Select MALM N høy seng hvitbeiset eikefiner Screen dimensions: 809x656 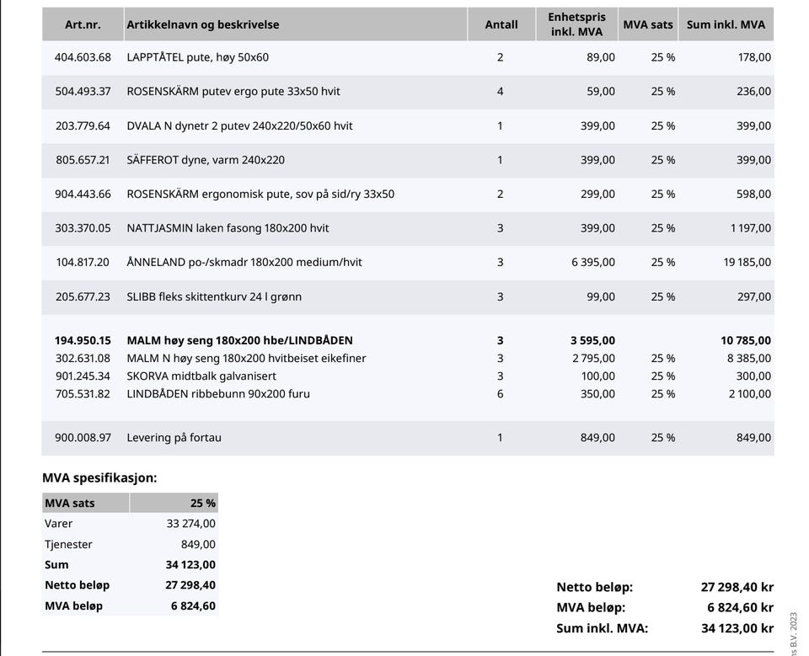coord(246,358)
